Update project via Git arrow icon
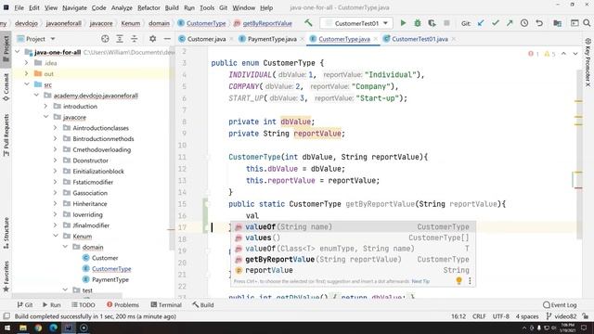Viewport: 594px width, 334px height. 481,23
